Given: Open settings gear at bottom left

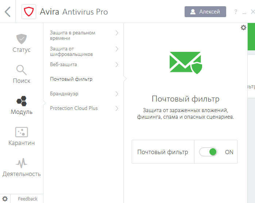Looking at the screenshot, I should [5, 199].
